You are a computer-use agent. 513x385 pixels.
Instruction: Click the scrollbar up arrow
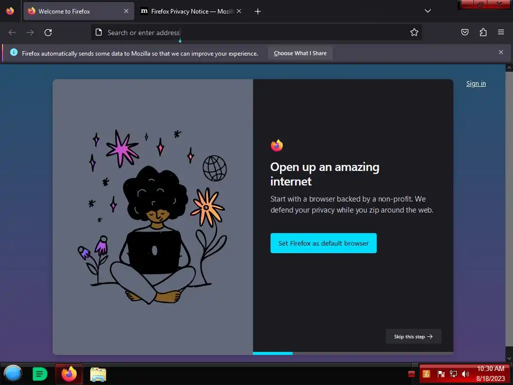[x=509, y=68]
